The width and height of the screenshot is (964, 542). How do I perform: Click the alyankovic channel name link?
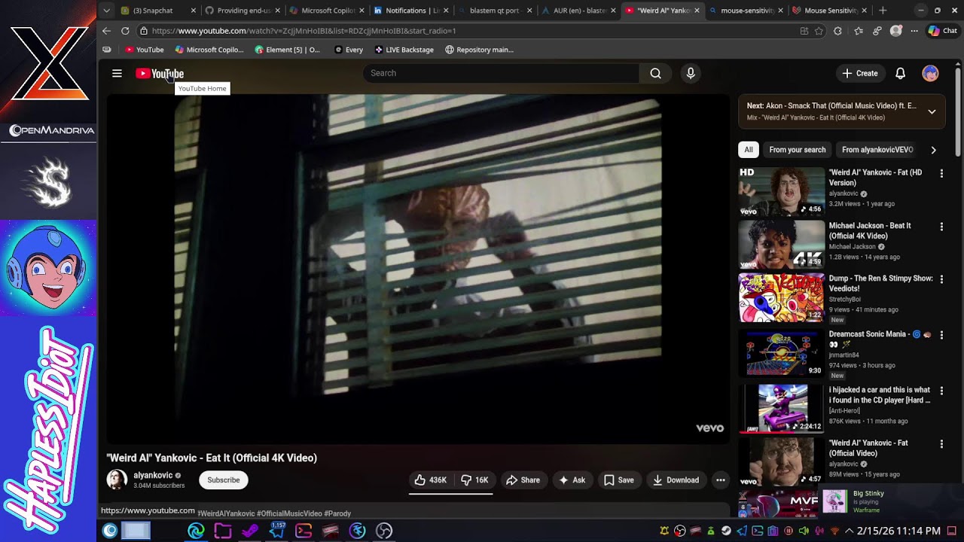point(153,476)
